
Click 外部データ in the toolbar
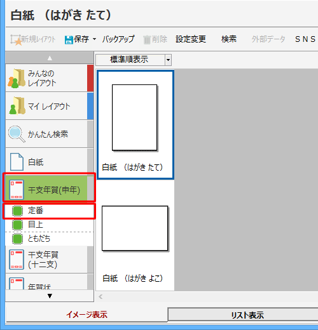tap(268, 39)
